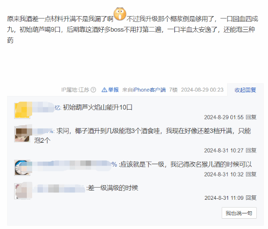Click the surprised emoji in the post
Screen dimensions: 268x229
[120, 14]
